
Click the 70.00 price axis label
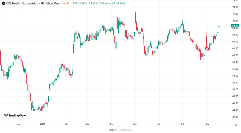pyautogui.click(x=235, y=21)
